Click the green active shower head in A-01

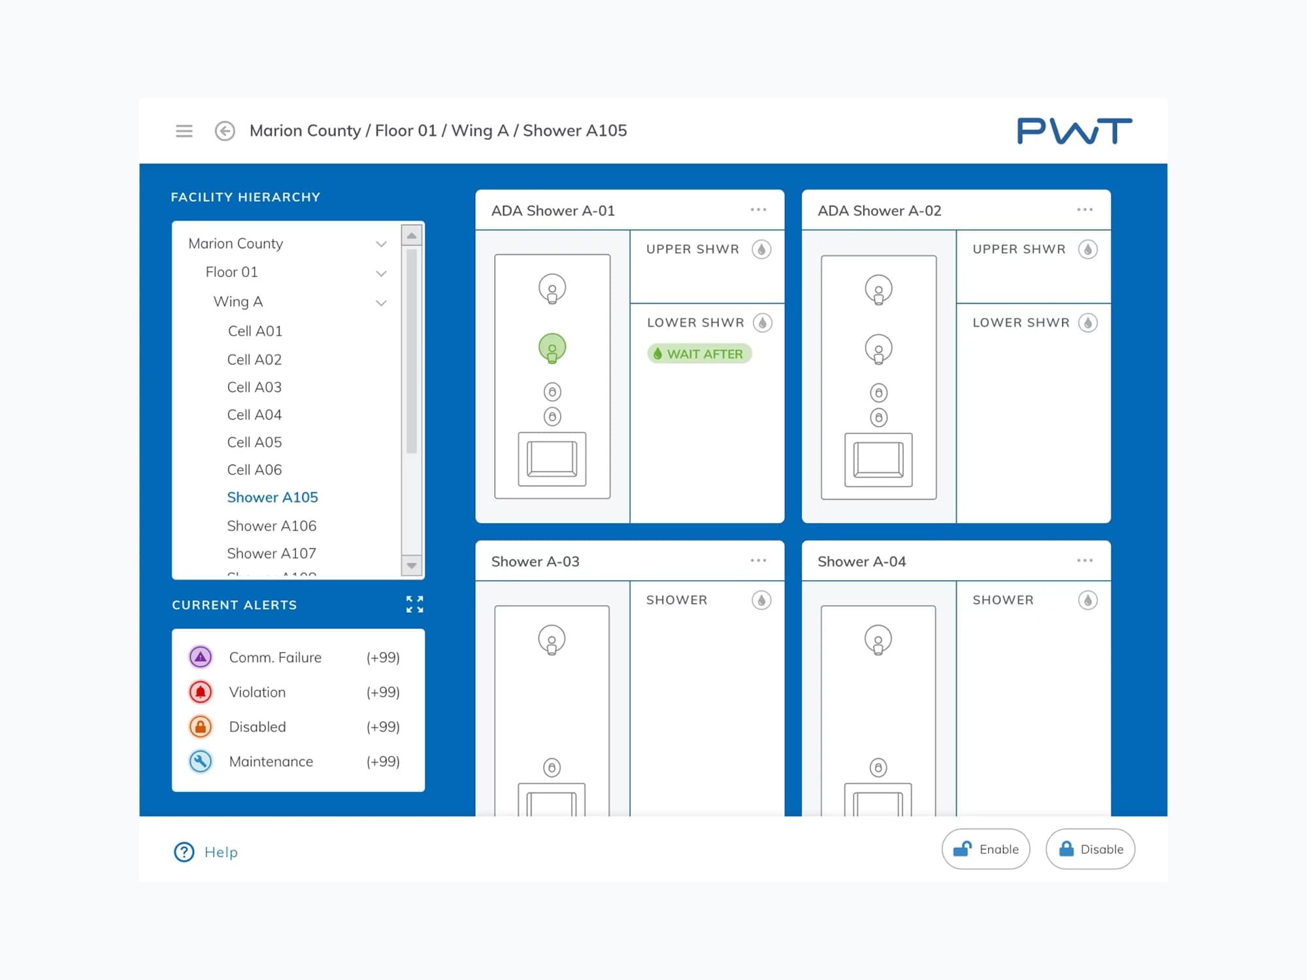552,348
